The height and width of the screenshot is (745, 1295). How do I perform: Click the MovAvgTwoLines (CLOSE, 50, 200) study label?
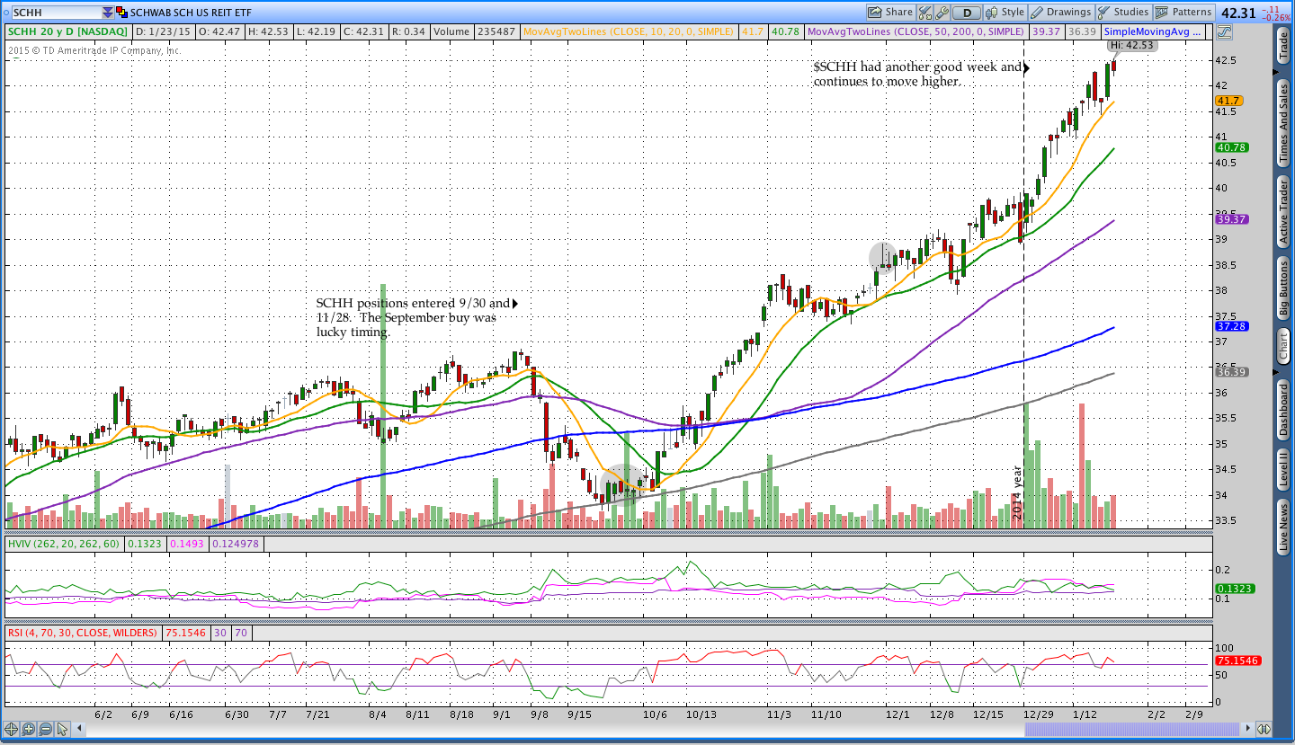point(915,31)
